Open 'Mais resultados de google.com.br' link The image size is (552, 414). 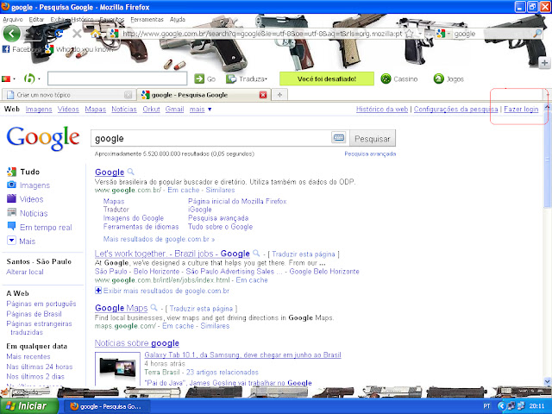coord(159,239)
